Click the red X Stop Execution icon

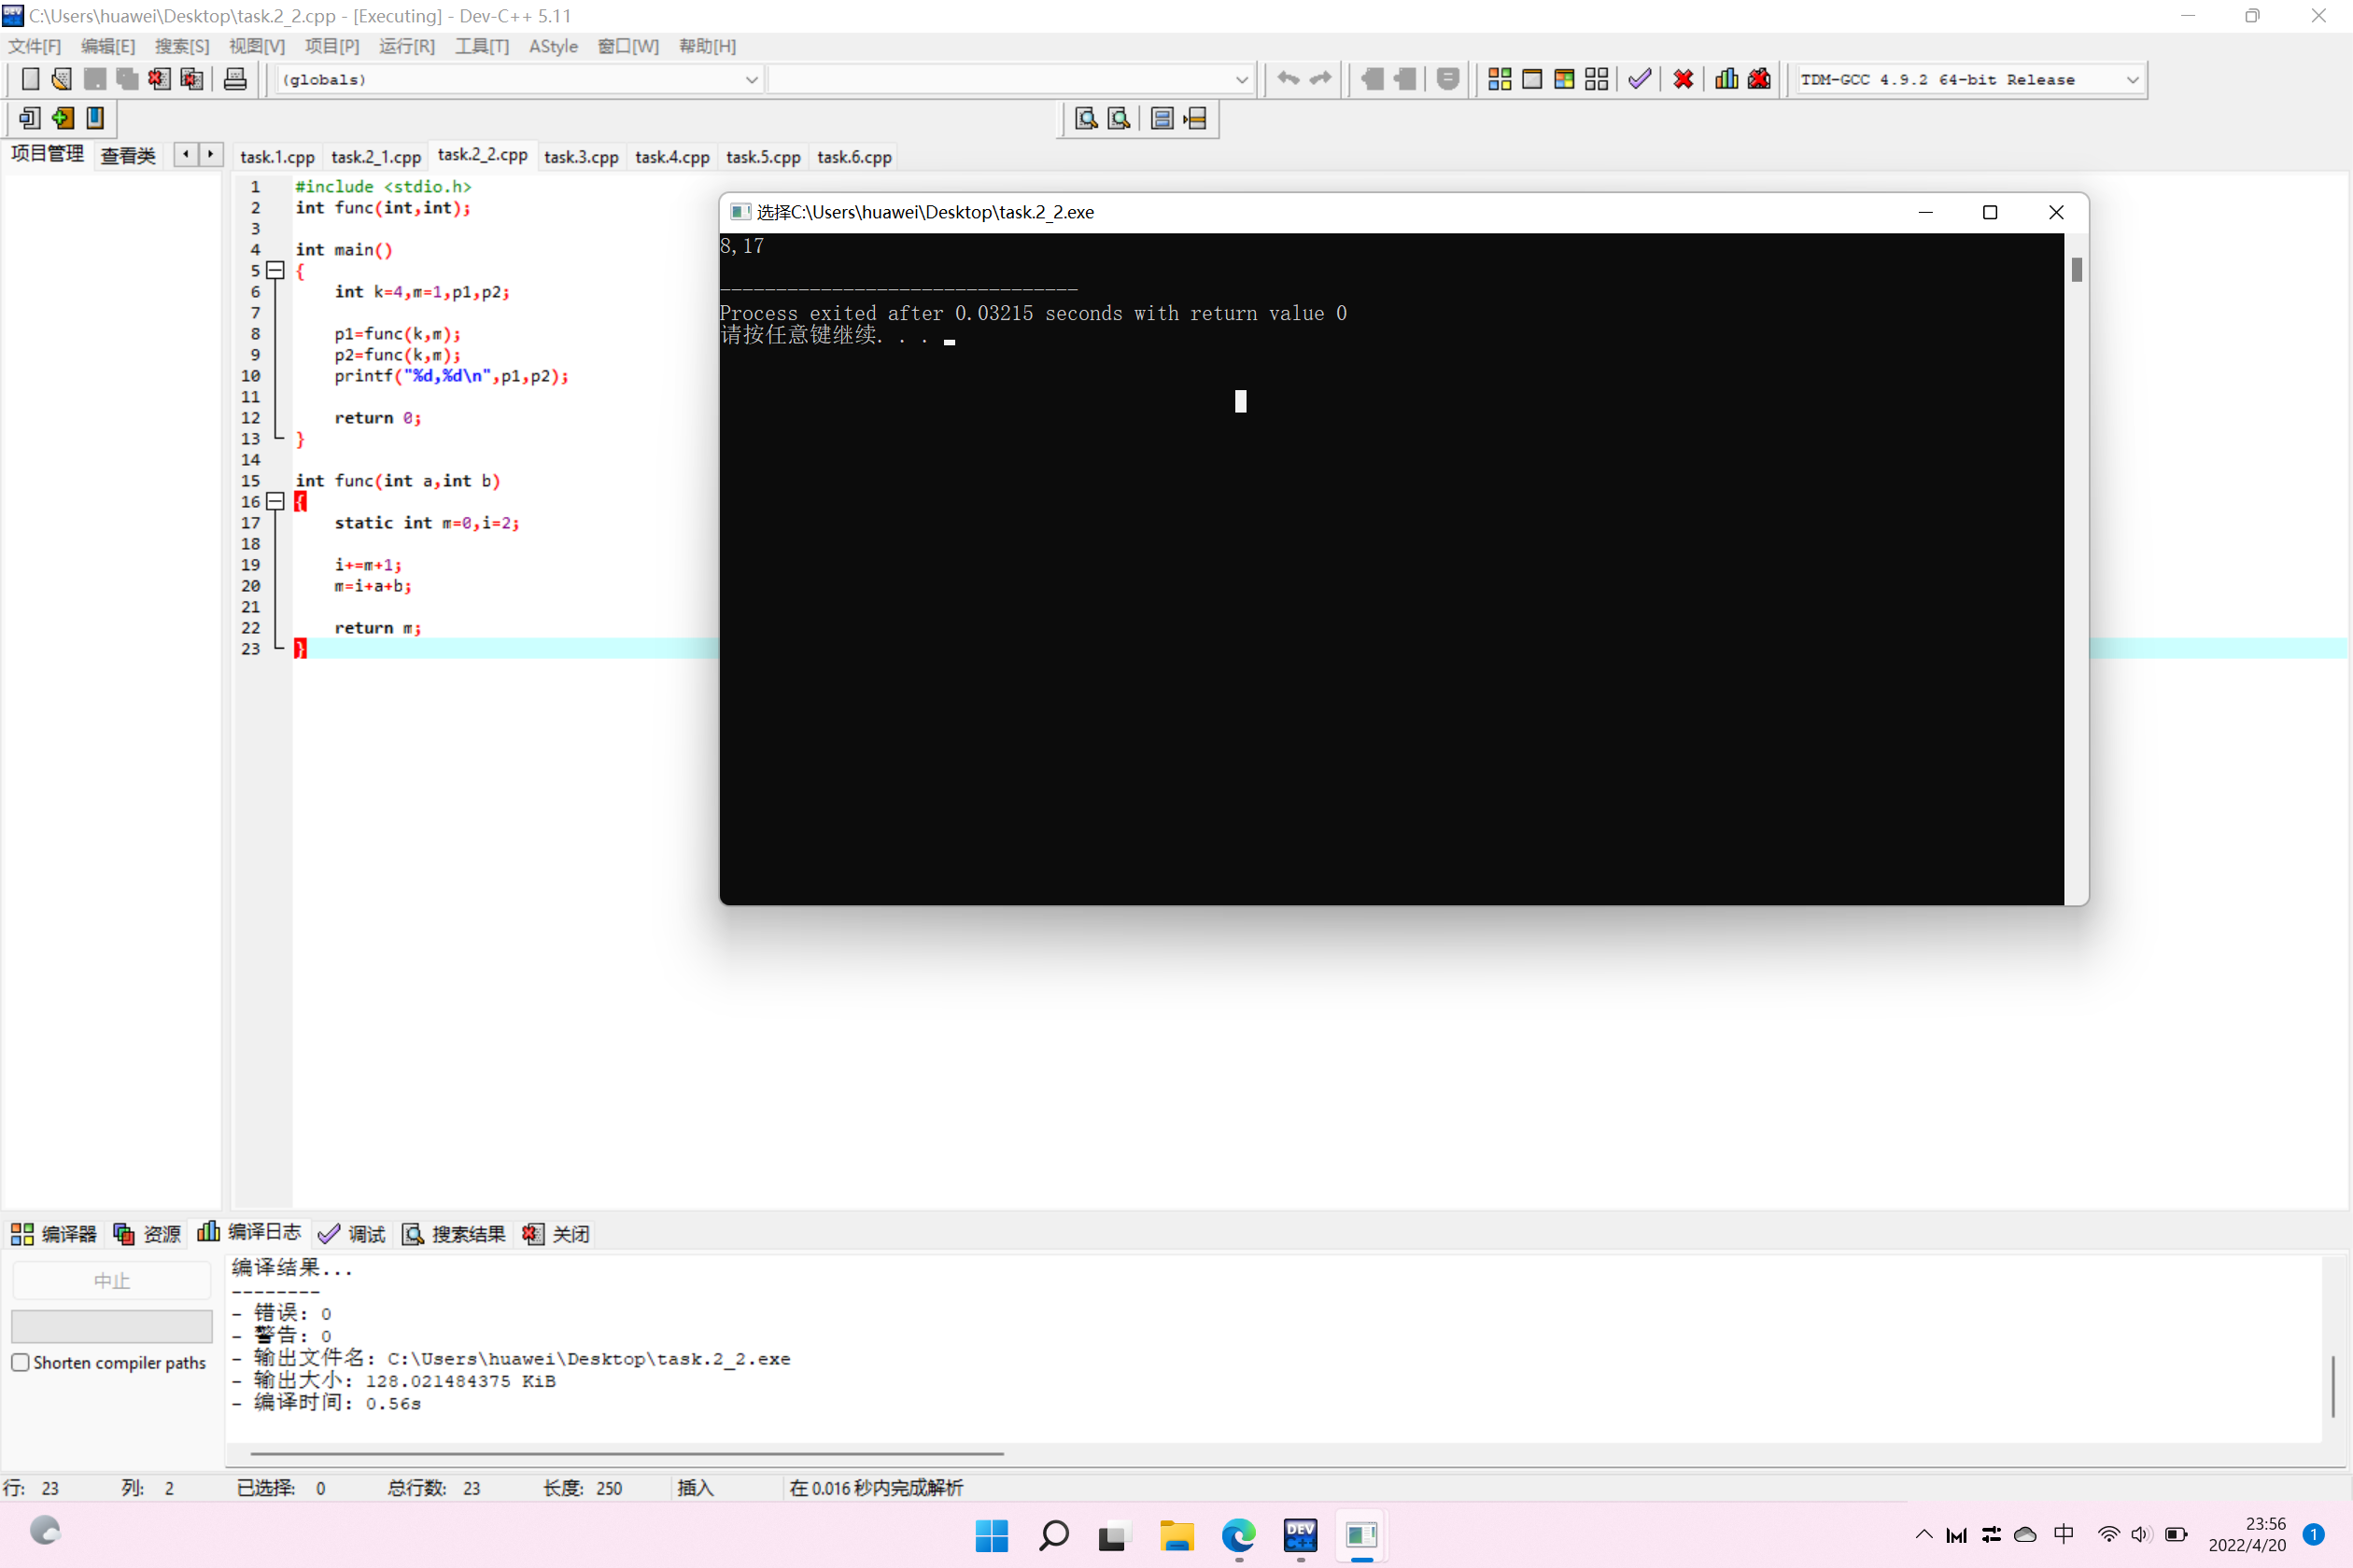(x=1683, y=79)
